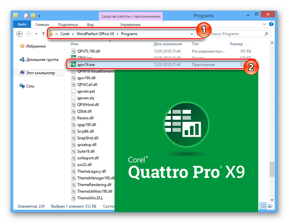Select the qpwen.sty file
The image size is (288, 223).
(x=86, y=98)
